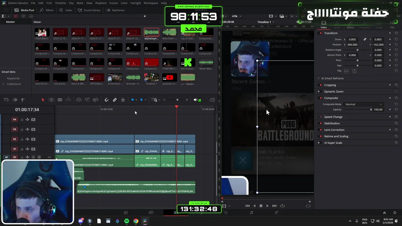402x226 pixels.
Task: Toggle the Position Lock padlock icon
Action: coord(123,100)
